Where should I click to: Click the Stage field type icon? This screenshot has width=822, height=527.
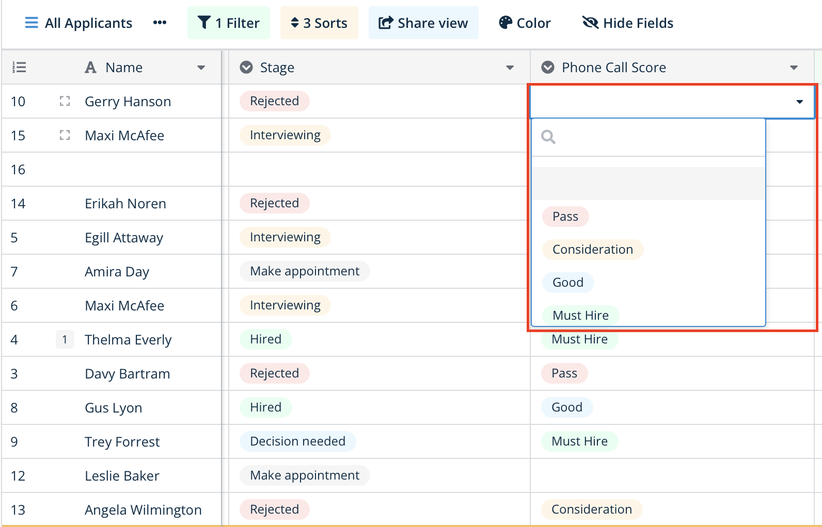[x=246, y=68]
